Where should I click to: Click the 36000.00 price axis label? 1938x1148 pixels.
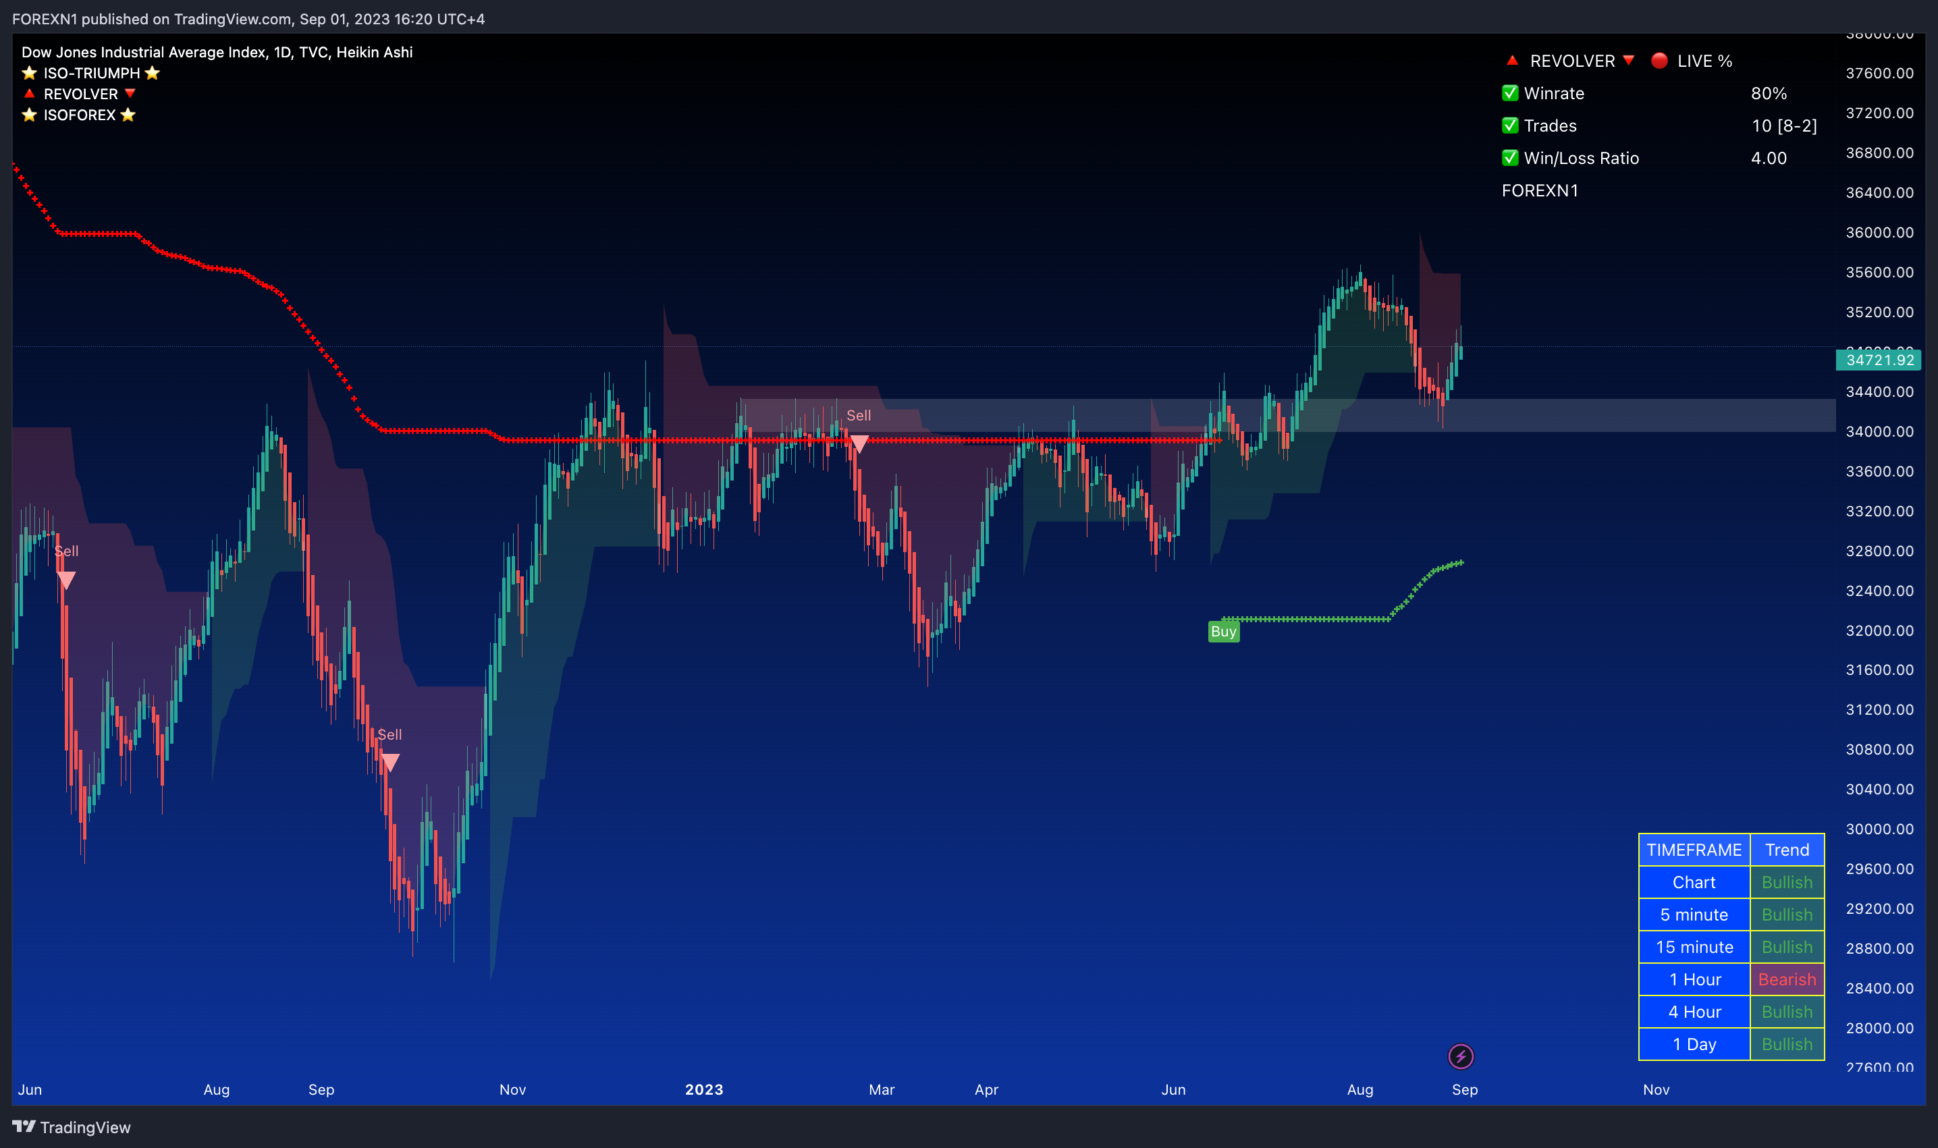(1879, 232)
